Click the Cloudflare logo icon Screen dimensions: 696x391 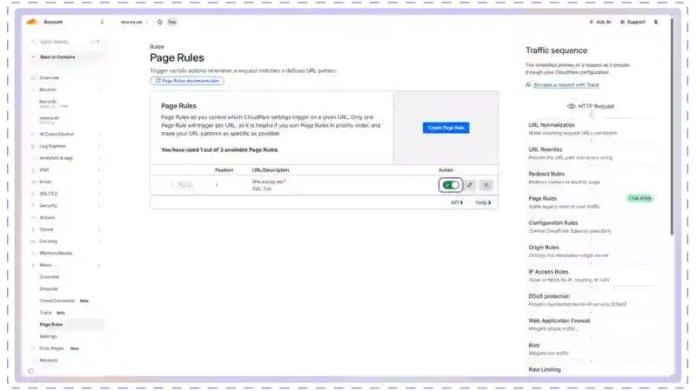click(x=32, y=21)
